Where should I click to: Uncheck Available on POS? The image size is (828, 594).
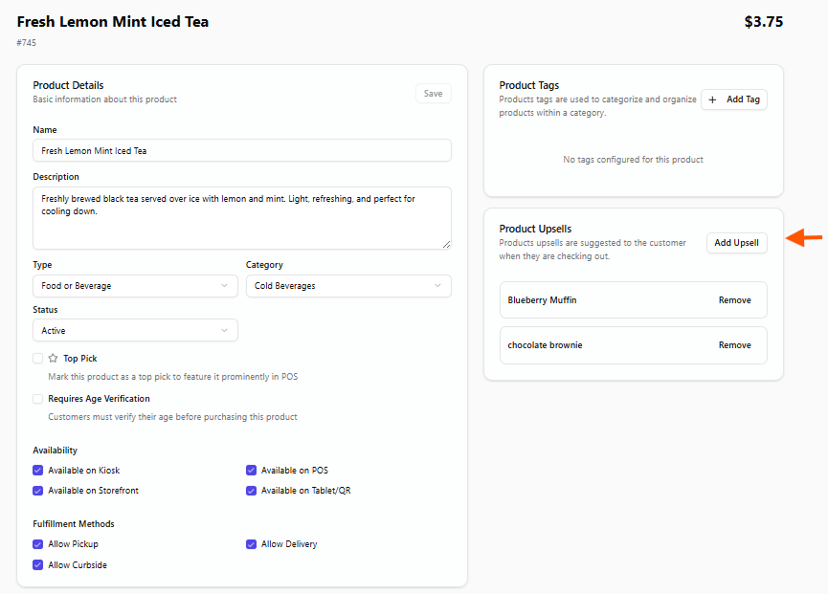pos(252,471)
